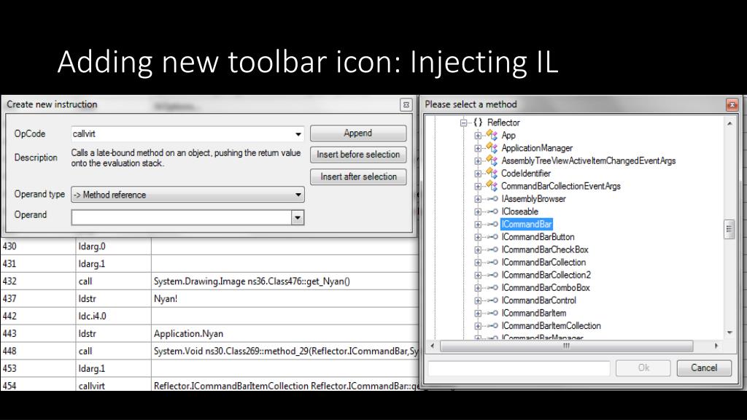Screen dimensions: 747x420
Task: Select row 454 callvirt instruction
Action: tap(209, 385)
